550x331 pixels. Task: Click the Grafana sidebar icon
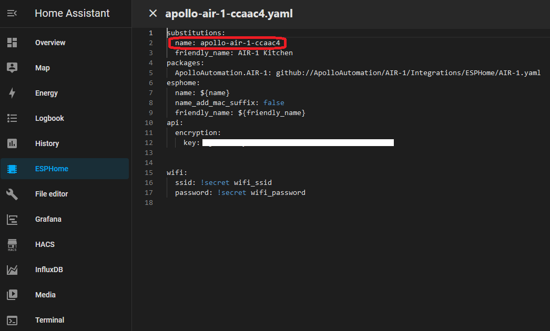(12, 219)
